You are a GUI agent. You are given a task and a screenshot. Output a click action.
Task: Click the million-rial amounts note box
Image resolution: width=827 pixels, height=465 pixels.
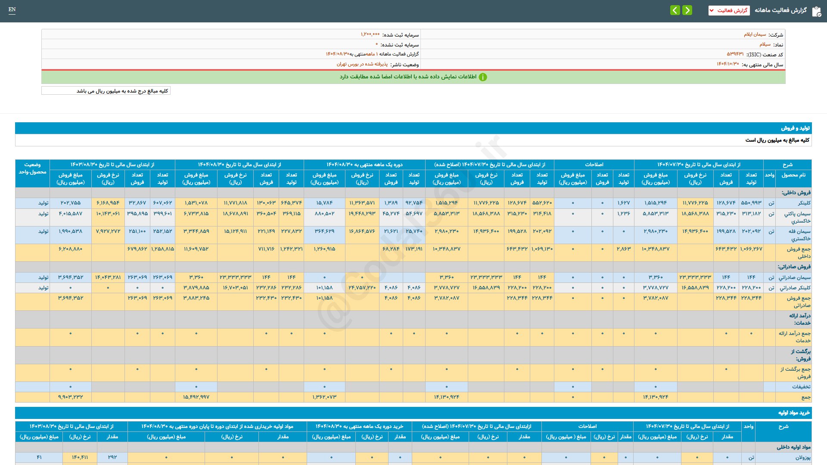[x=106, y=91]
